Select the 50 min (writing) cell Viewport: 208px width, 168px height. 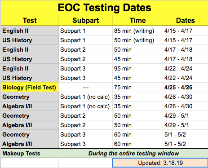[x=137, y=40]
